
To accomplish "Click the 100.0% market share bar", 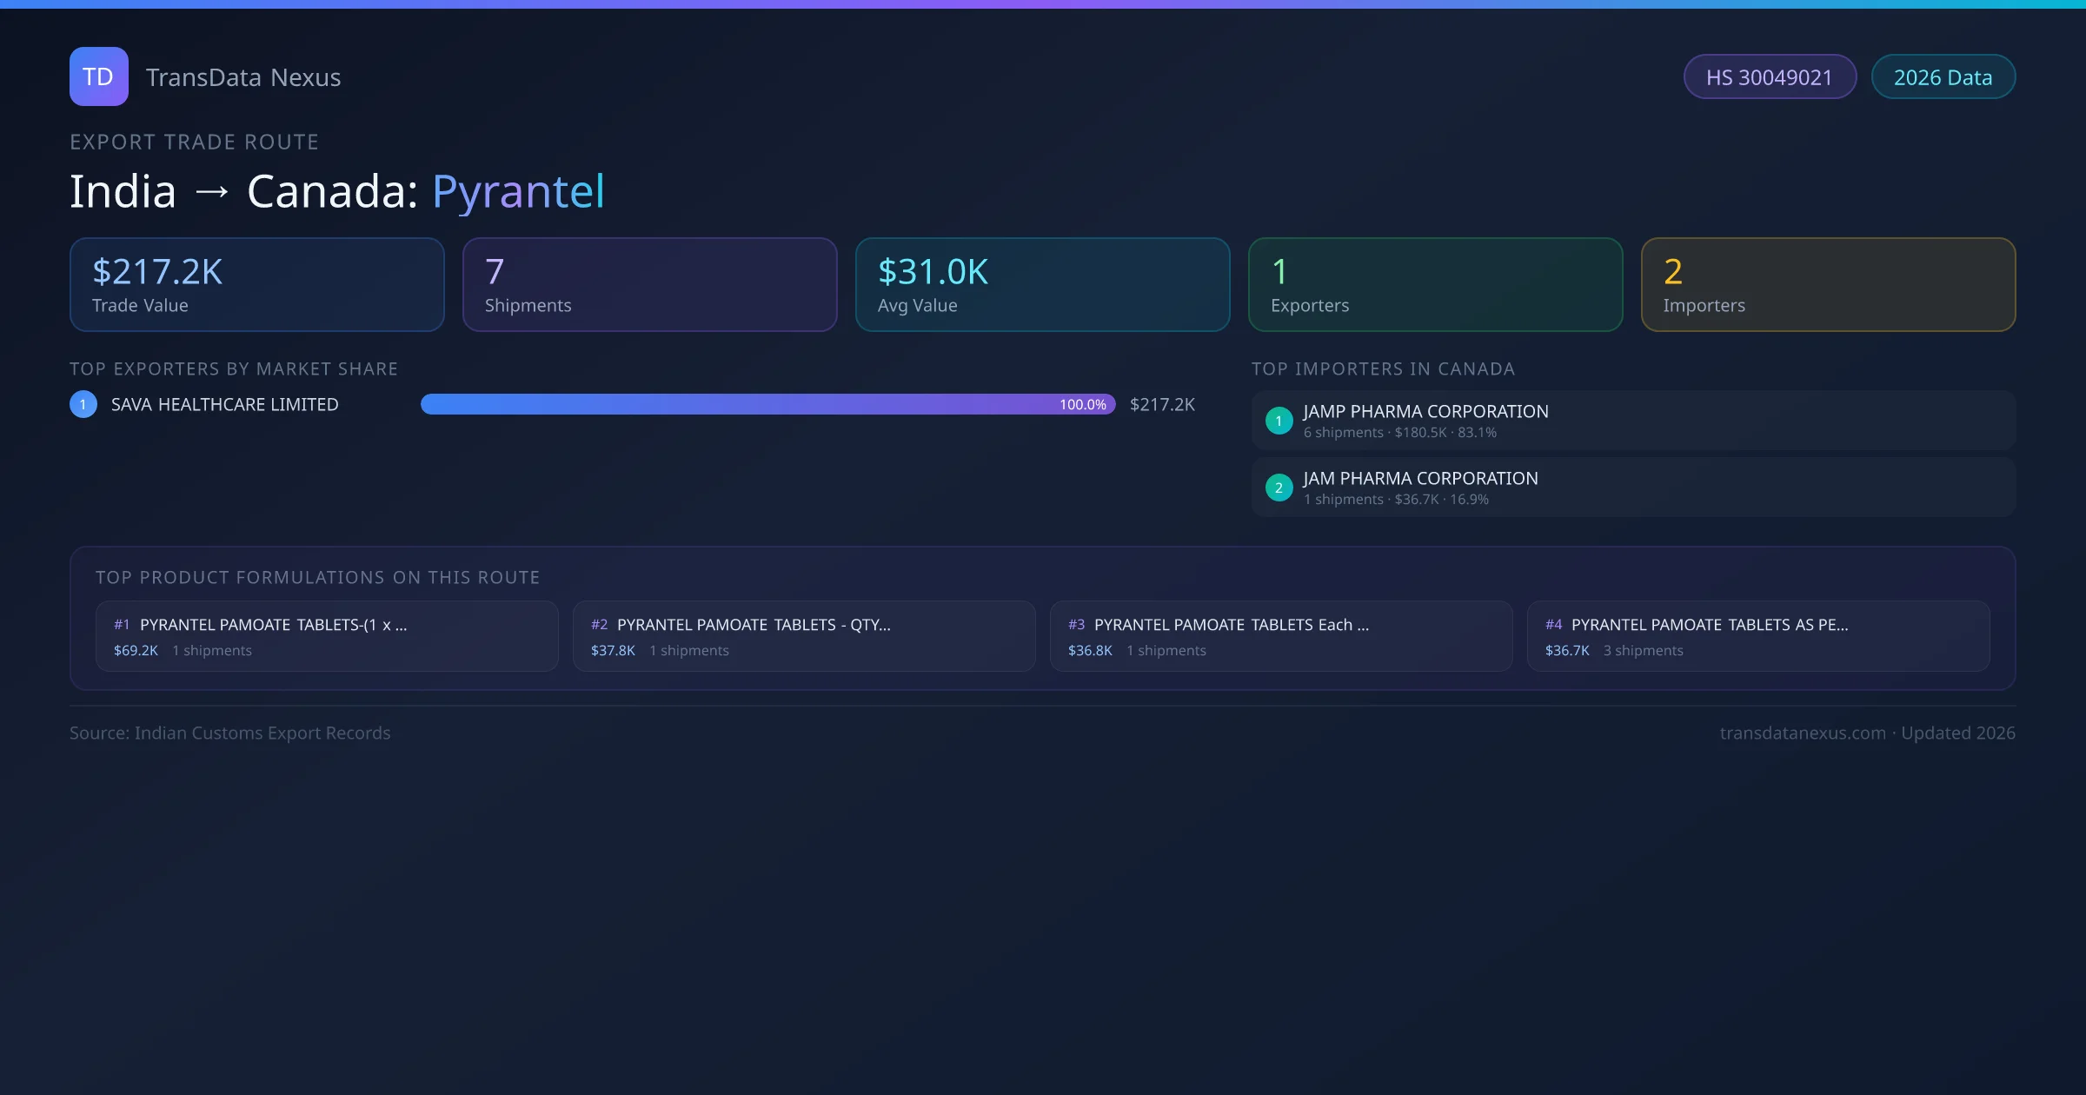I will (x=767, y=404).
